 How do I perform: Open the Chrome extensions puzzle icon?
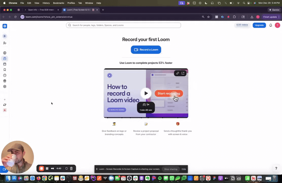point(234,17)
